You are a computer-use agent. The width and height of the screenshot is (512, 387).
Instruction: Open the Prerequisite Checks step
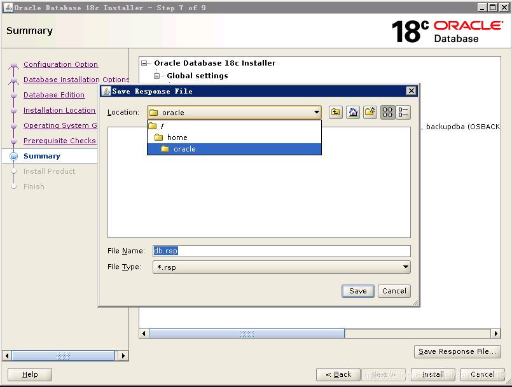[x=60, y=141]
